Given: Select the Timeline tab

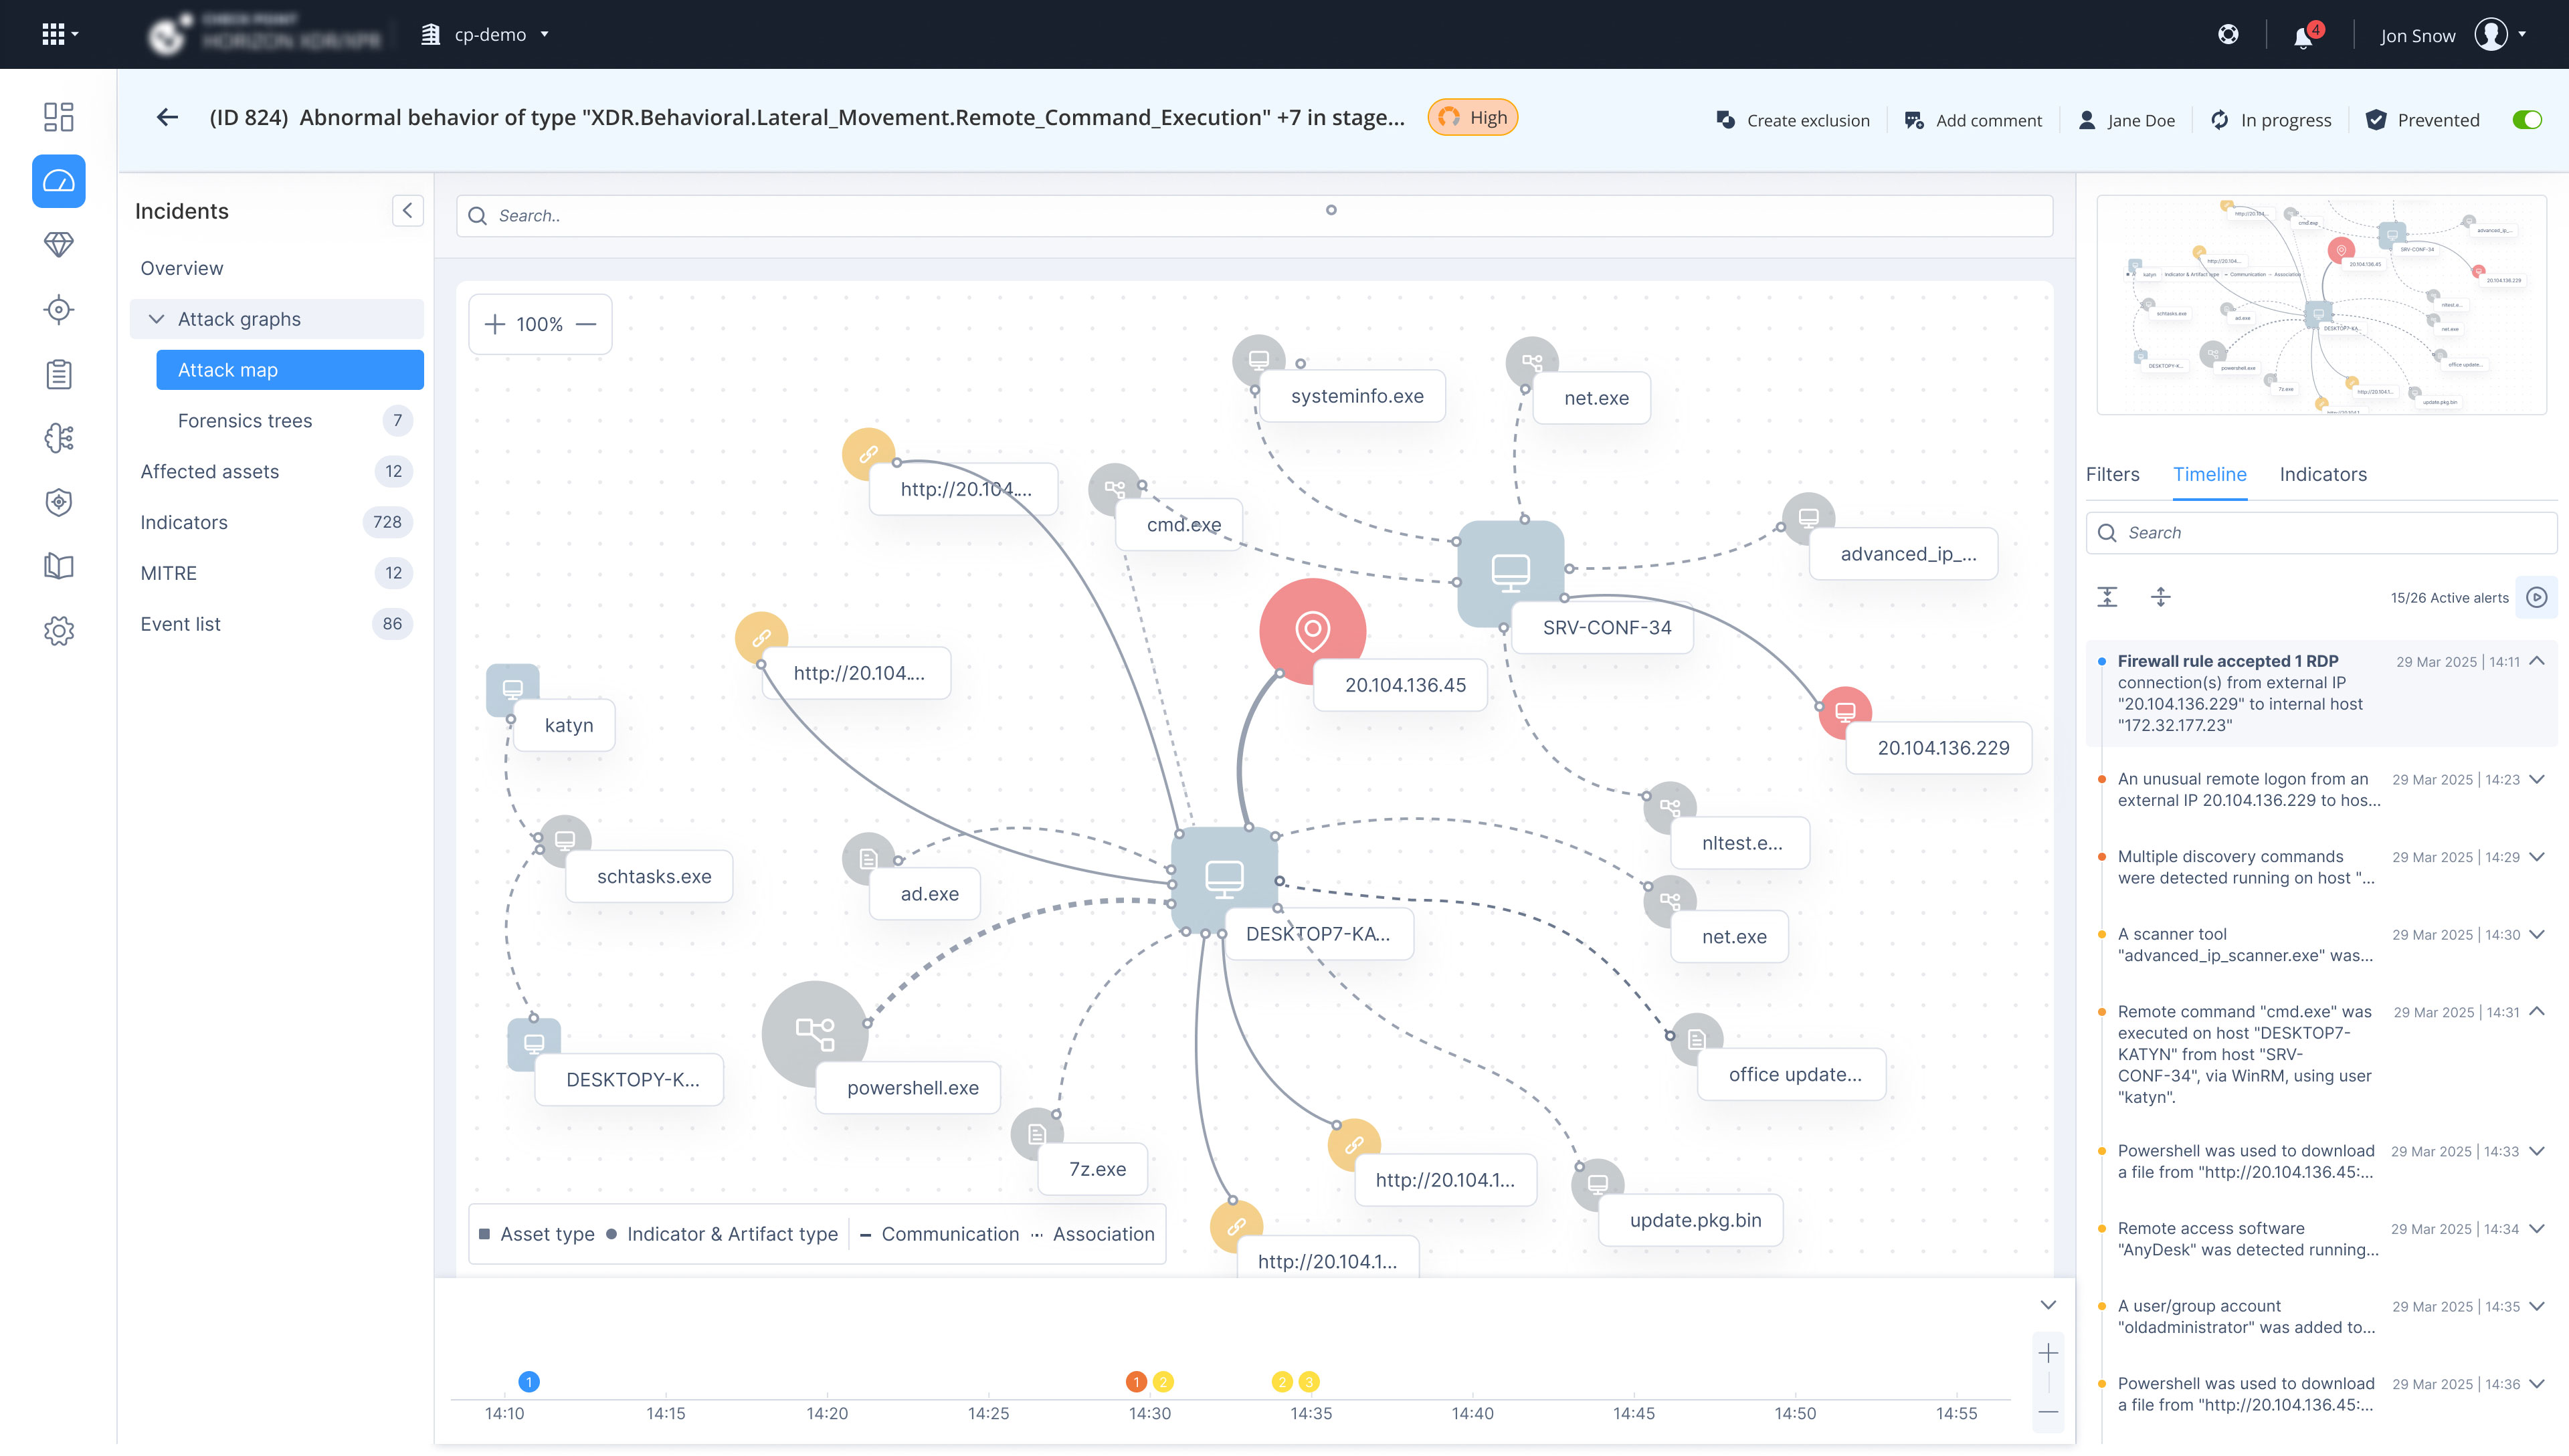Looking at the screenshot, I should (x=2209, y=475).
